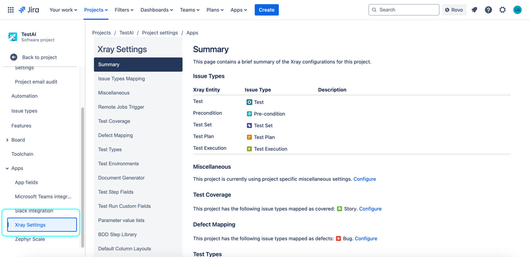This screenshot has width=530, height=257.
Task: Click the Jira logo
Action: (x=29, y=10)
